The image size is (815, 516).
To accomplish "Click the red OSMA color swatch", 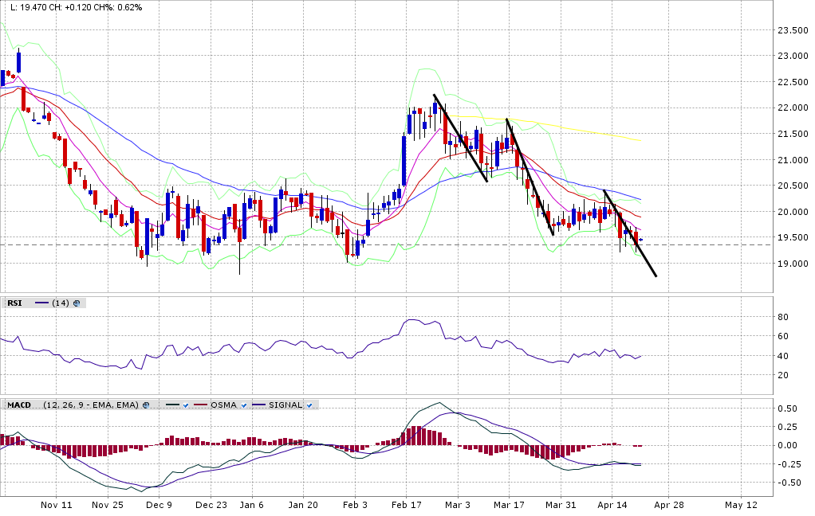I will point(199,405).
